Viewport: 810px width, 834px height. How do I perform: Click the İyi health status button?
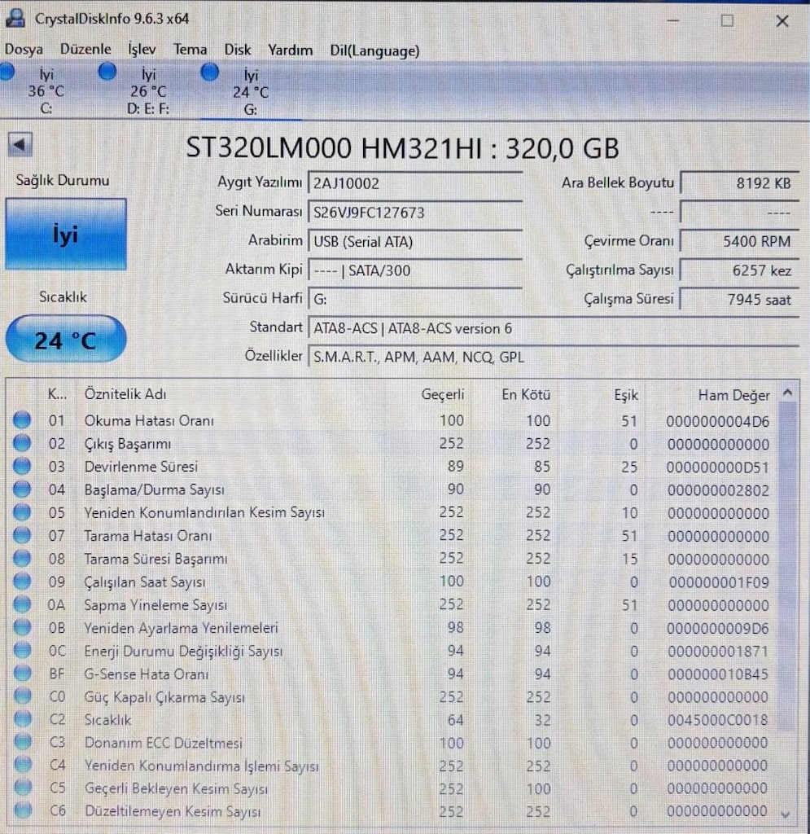point(66,235)
